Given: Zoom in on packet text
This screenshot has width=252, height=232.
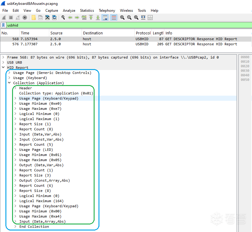Looking at the screenshot, I should 122,17.
